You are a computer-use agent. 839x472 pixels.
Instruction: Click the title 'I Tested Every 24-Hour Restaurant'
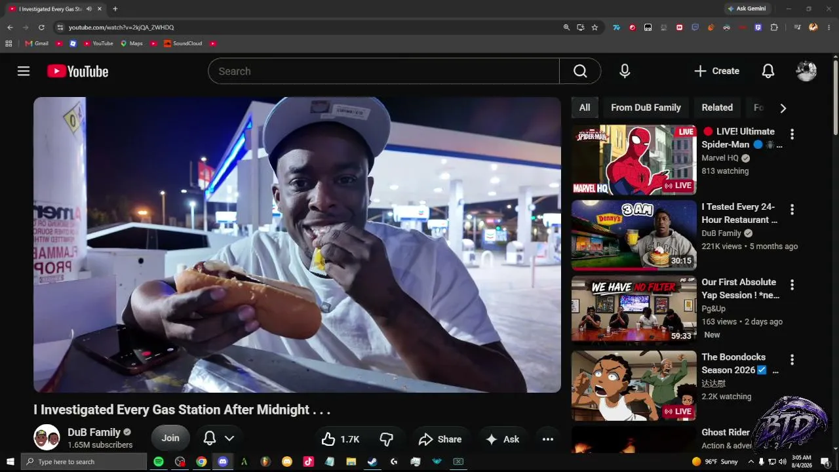tap(740, 213)
